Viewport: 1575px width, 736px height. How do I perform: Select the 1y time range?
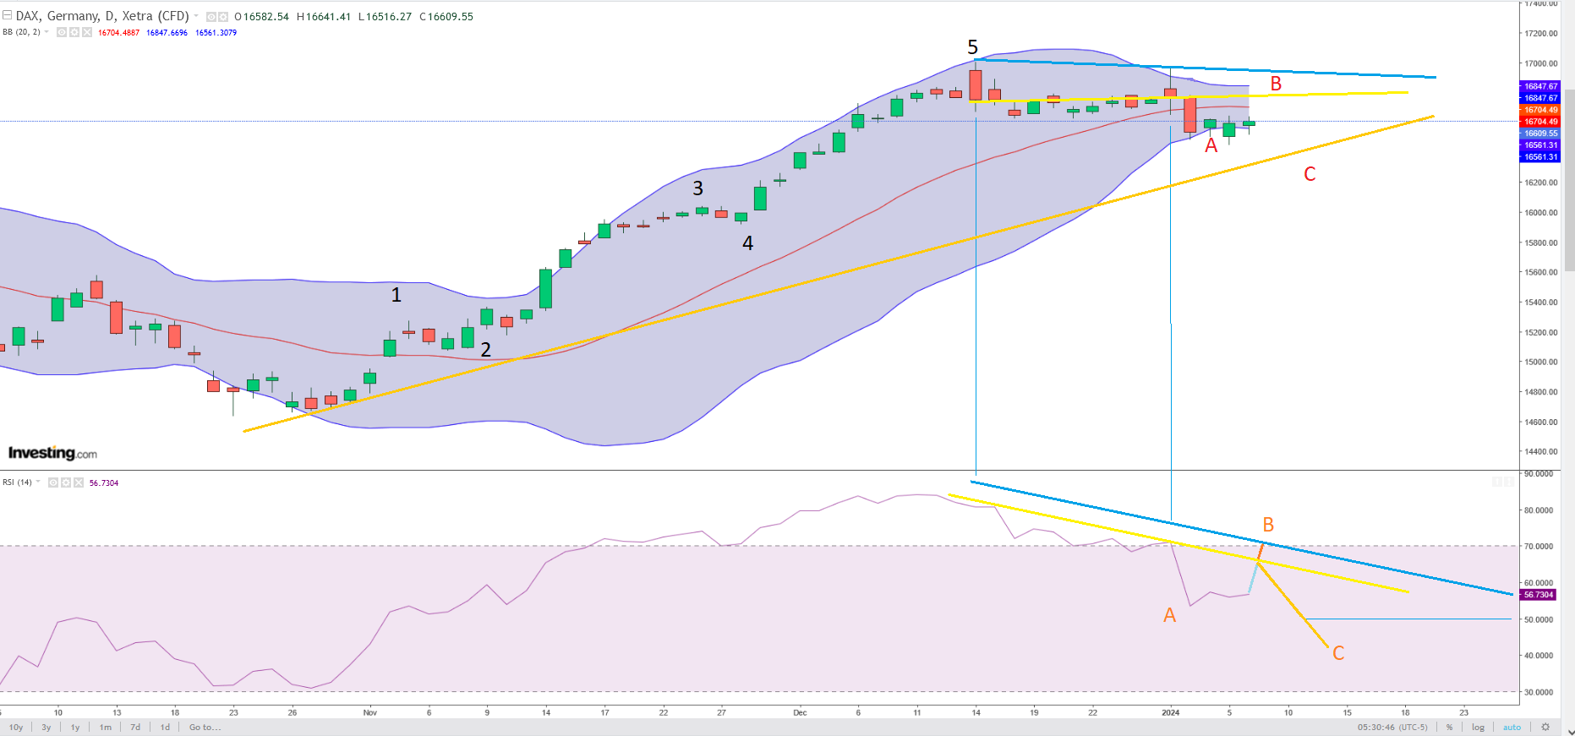75,727
